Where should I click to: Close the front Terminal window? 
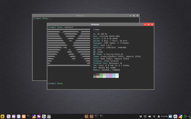[x=152, y=24]
